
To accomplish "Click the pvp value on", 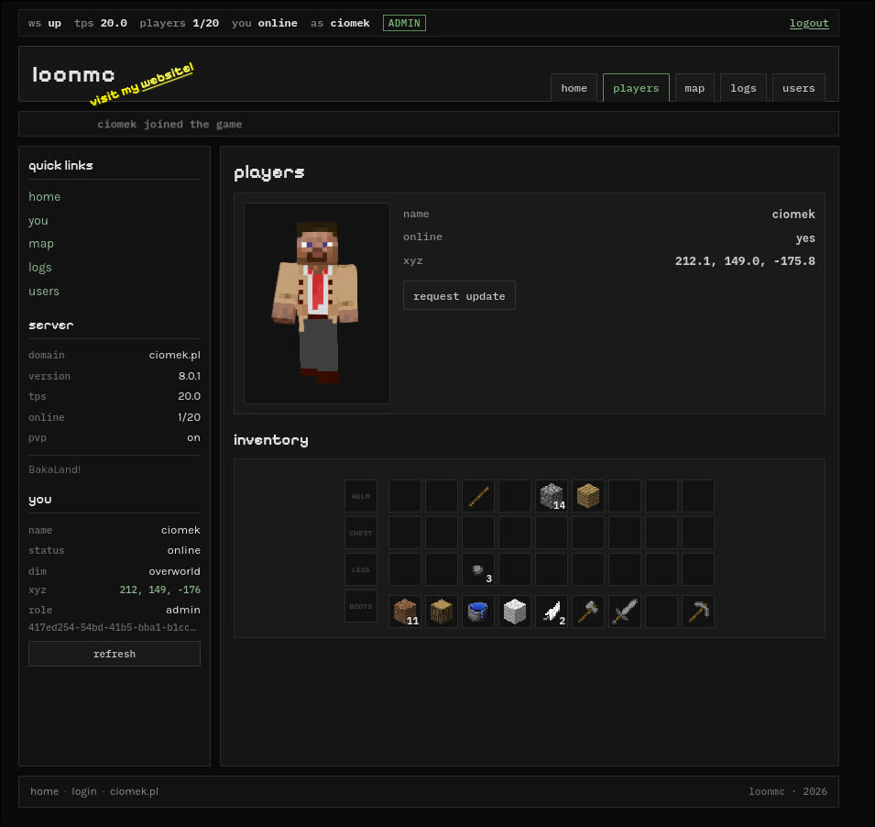I will 193,437.
